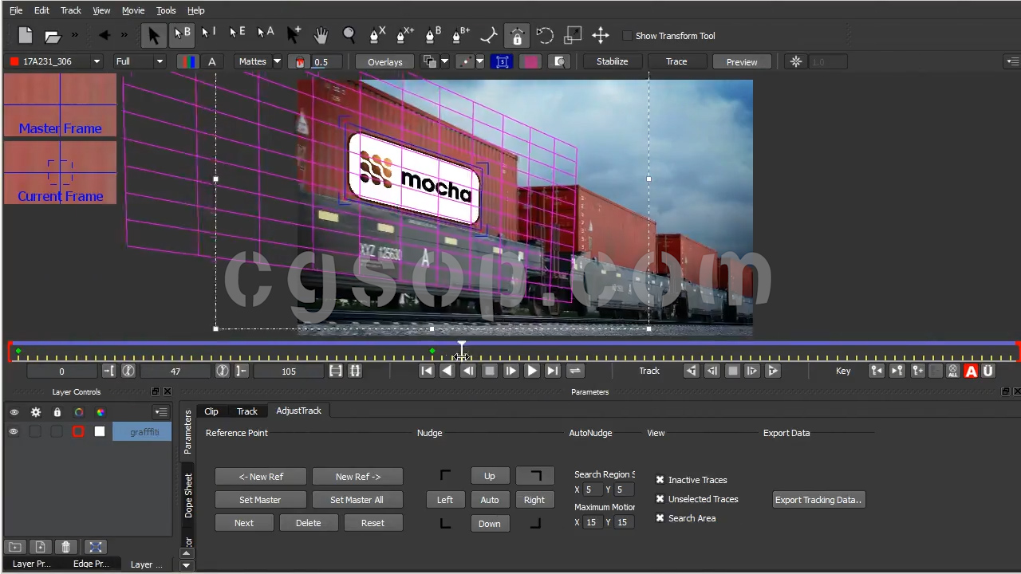Select the Pick Edge (arrow E) tool
This screenshot has height=574, width=1021.
click(237, 36)
